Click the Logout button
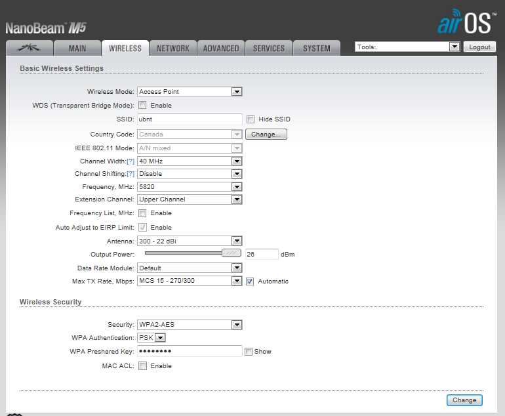 [479, 47]
